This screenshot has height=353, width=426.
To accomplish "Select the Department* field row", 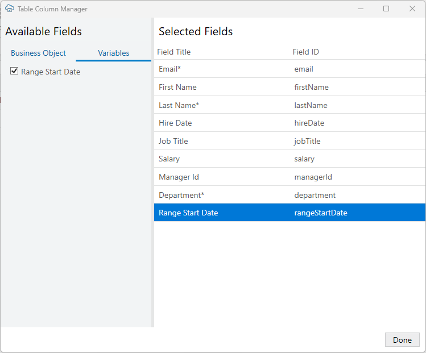I will pyautogui.click(x=289, y=195).
